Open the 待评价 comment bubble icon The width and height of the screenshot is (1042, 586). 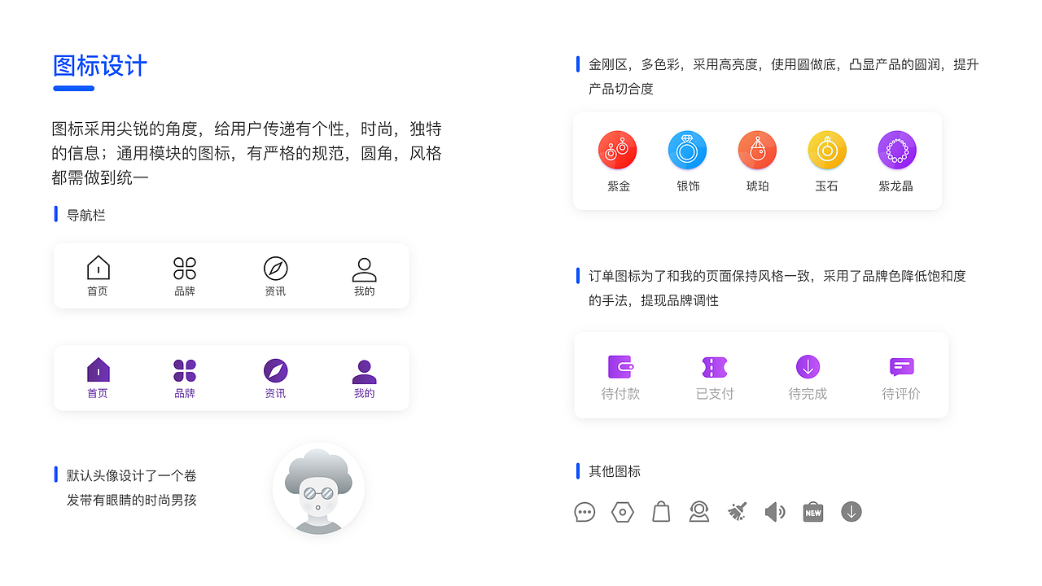click(x=901, y=366)
